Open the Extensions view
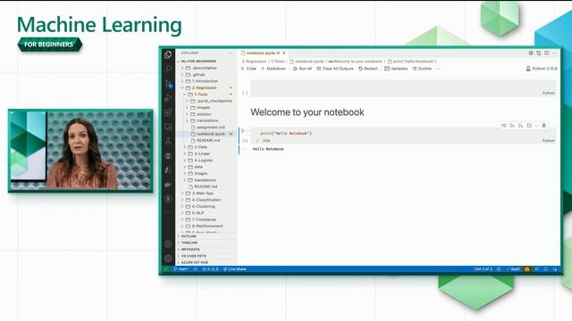 [168, 112]
